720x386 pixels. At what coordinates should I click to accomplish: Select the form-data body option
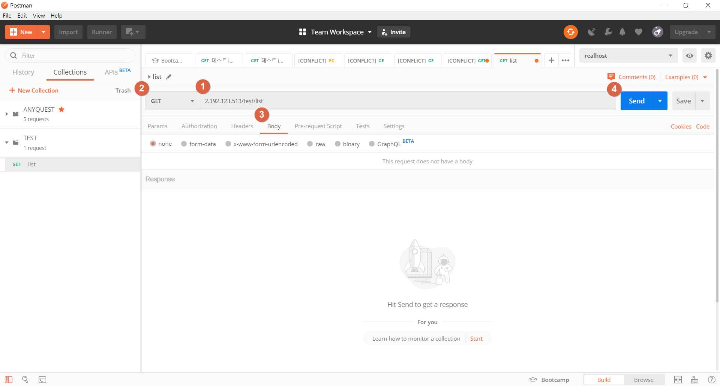point(184,144)
